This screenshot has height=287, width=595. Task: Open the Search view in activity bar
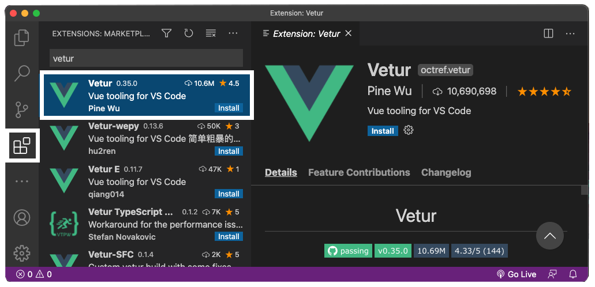(21, 74)
